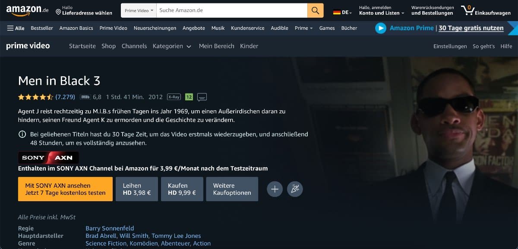This screenshot has width=518, height=249.
Task: Click the prime video logo
Action: coord(28,46)
